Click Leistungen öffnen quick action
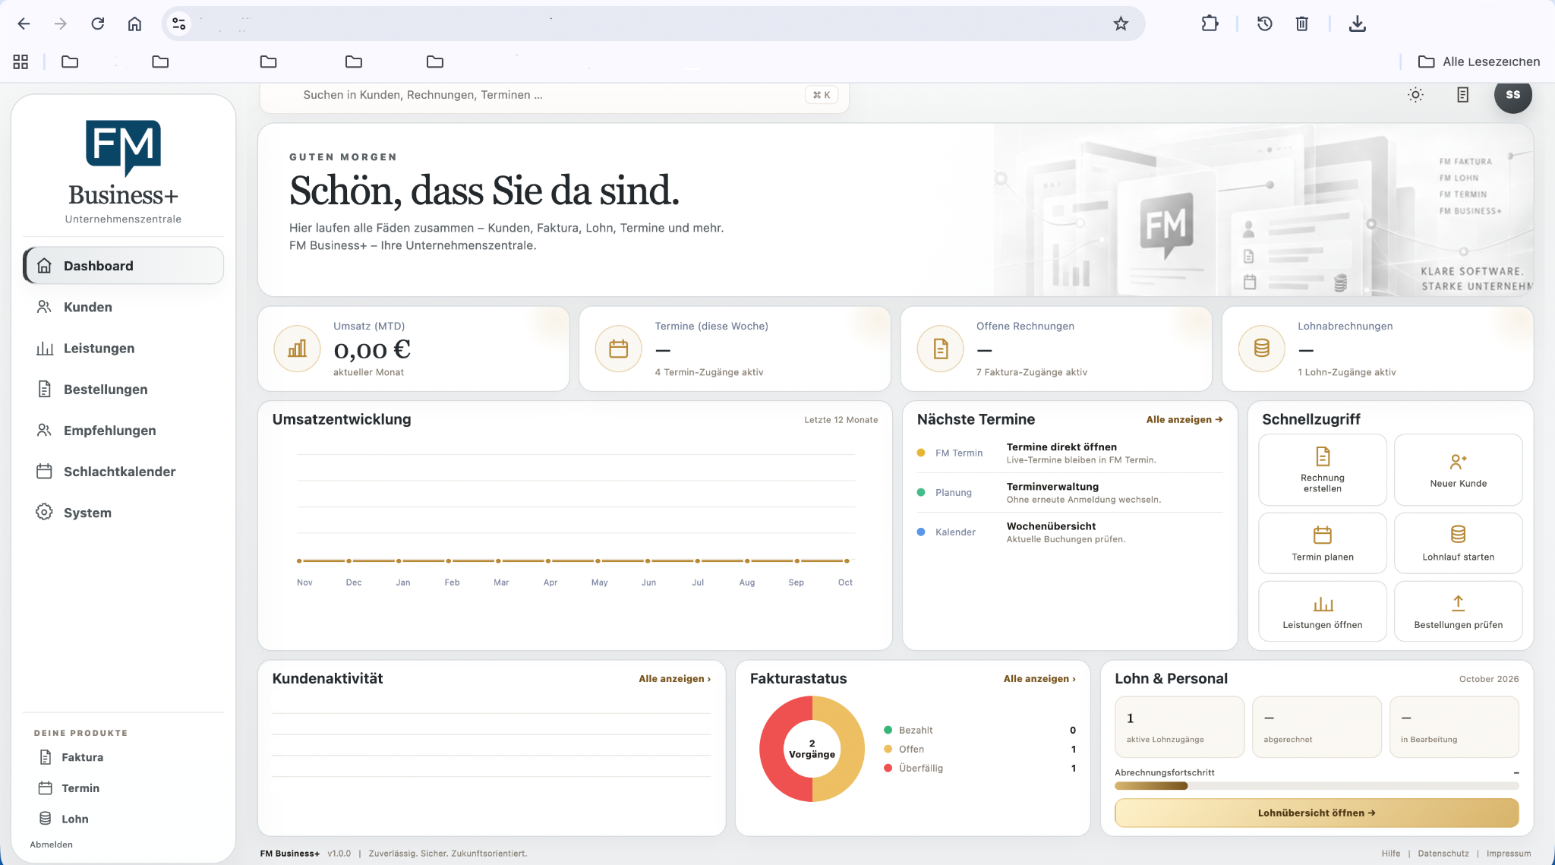This screenshot has width=1555, height=865. click(1323, 611)
